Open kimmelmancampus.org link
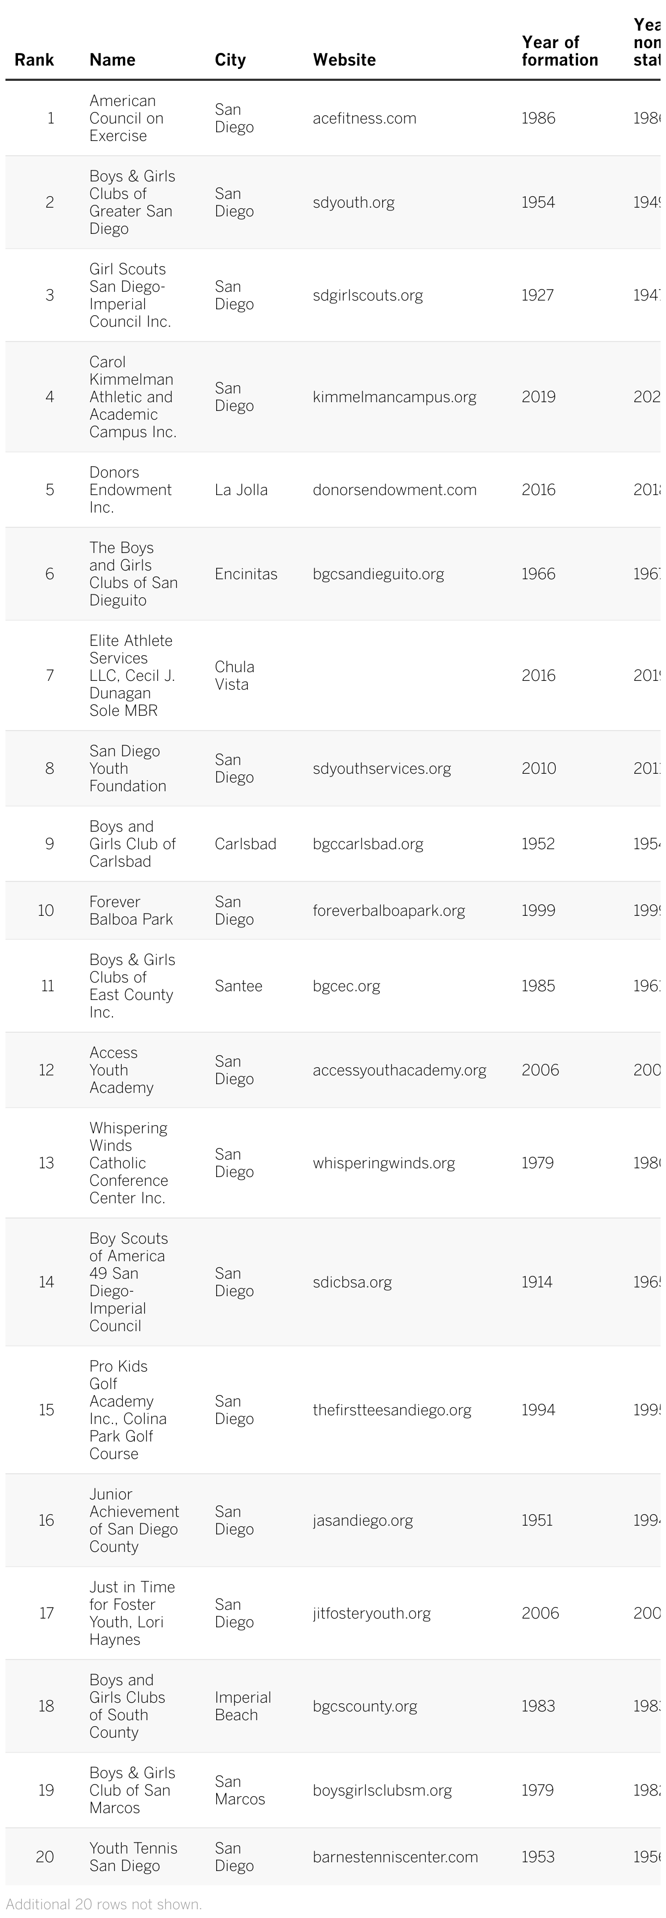The image size is (666, 1918). (x=394, y=397)
